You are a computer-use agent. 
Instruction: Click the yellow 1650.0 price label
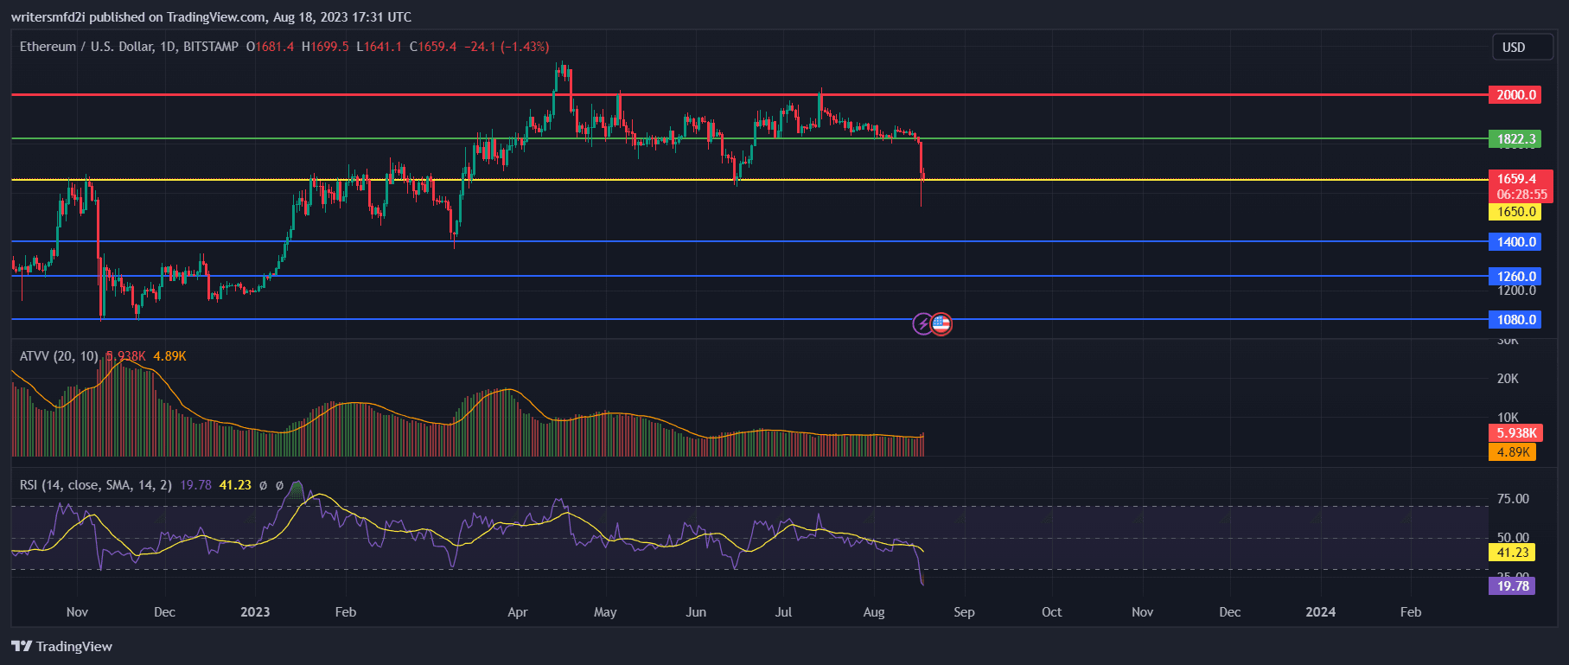(x=1516, y=212)
